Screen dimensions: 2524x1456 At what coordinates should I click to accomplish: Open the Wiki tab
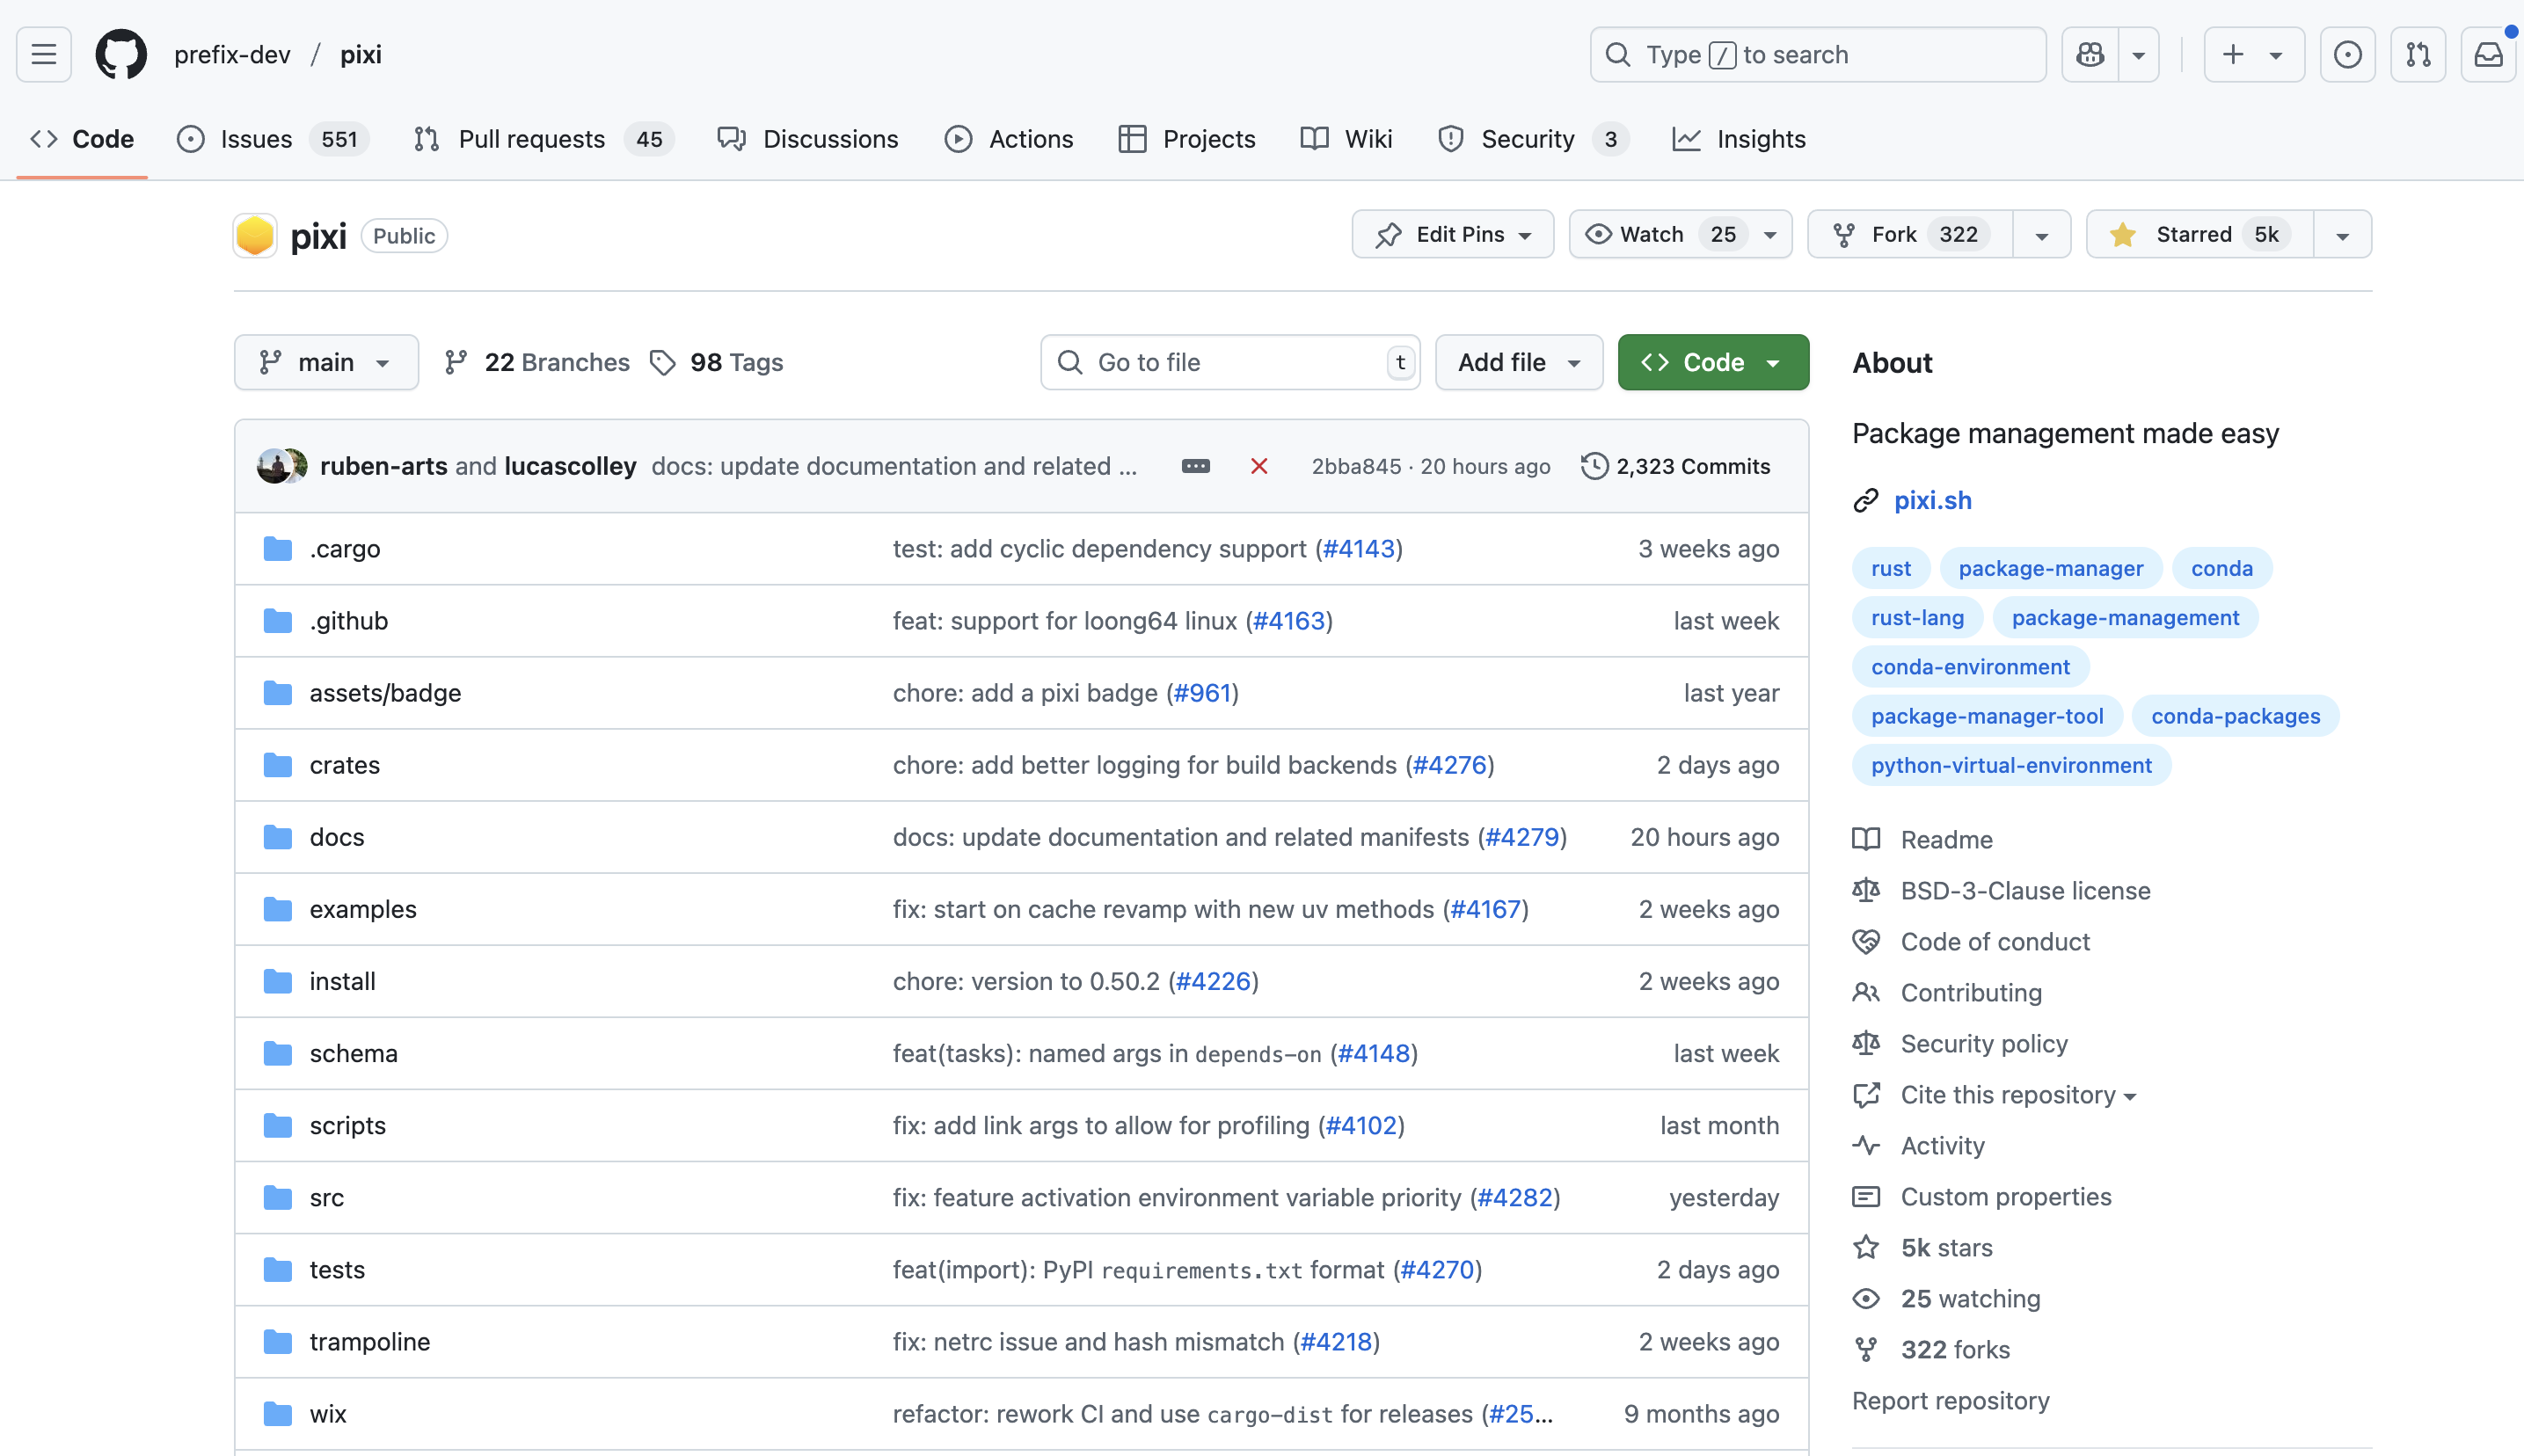[1346, 139]
